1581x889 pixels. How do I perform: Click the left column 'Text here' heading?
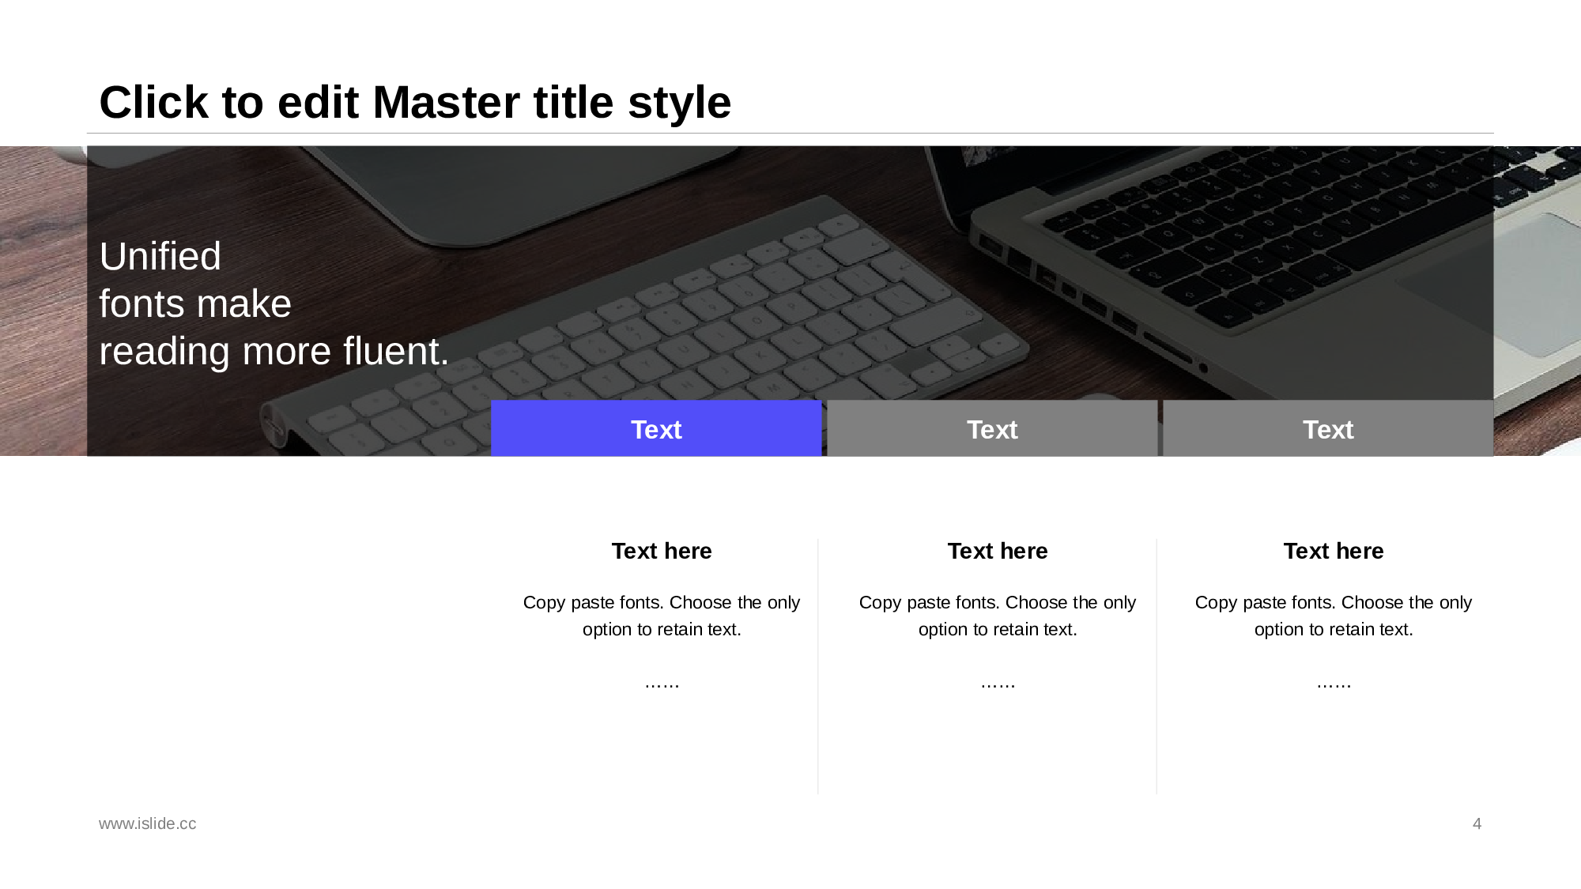662,551
